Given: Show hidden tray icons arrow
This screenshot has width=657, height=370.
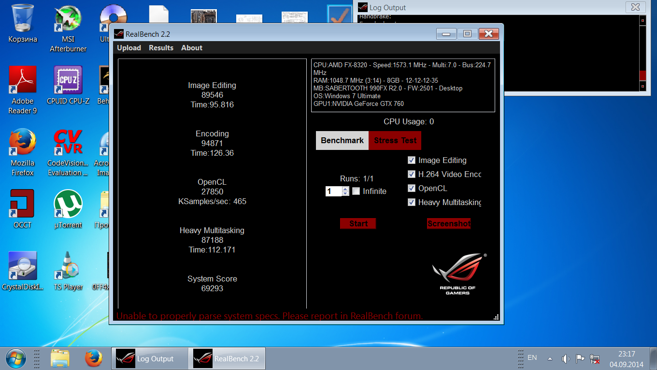Looking at the screenshot, I should coord(550,359).
